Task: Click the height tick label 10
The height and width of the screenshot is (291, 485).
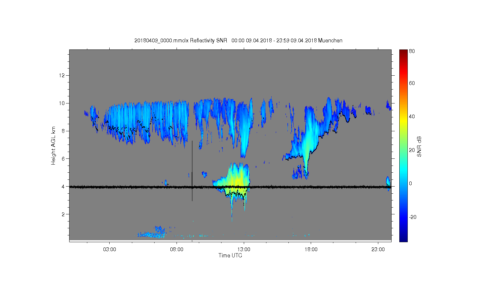Action: (x=62, y=103)
